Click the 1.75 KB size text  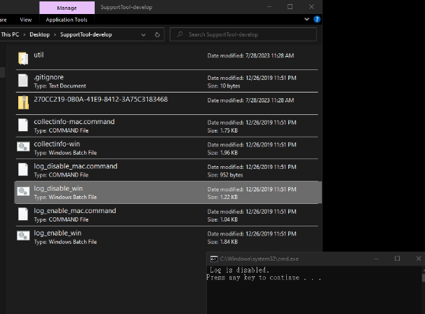click(229, 130)
